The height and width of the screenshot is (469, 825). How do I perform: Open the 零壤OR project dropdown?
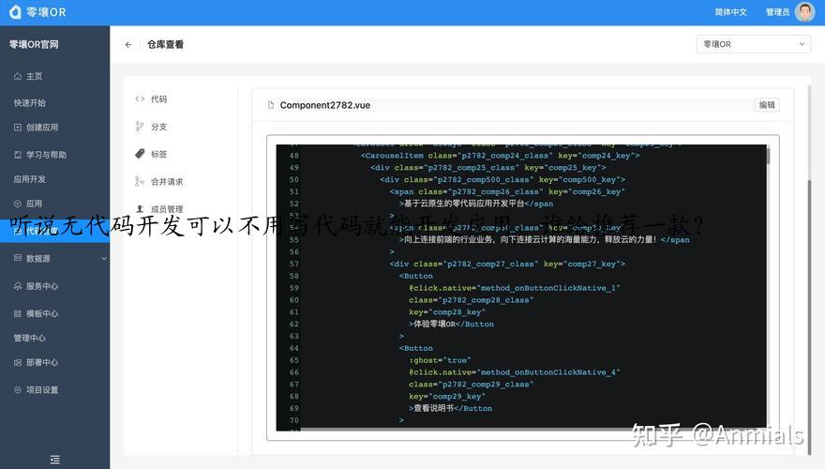(754, 44)
